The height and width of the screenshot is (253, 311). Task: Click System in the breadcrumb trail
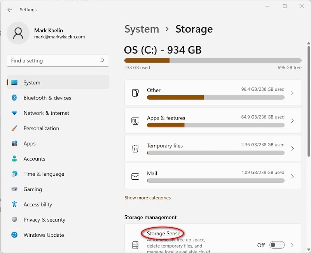click(142, 29)
